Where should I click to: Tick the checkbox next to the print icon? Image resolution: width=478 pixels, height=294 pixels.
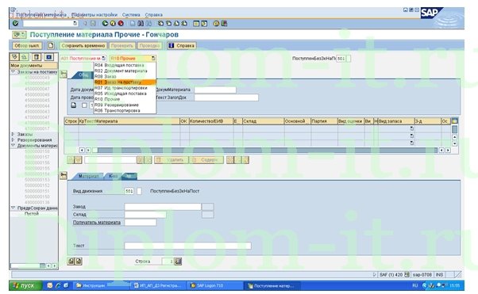[x=84, y=105]
